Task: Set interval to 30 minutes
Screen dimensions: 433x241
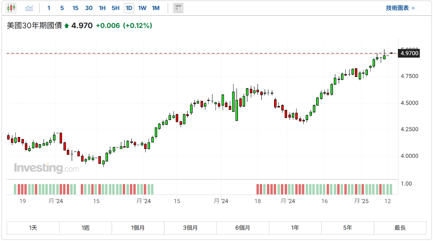Action: [89, 8]
